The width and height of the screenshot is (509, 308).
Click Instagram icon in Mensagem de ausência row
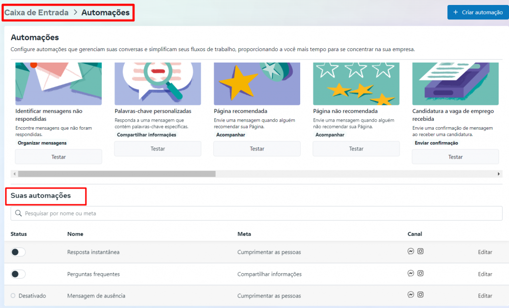pyautogui.click(x=421, y=295)
